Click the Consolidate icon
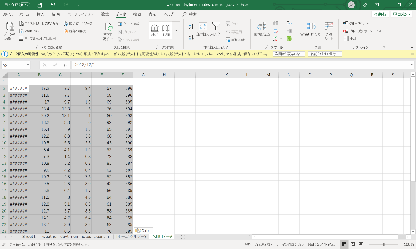This screenshot has height=249, width=416. point(289,23)
